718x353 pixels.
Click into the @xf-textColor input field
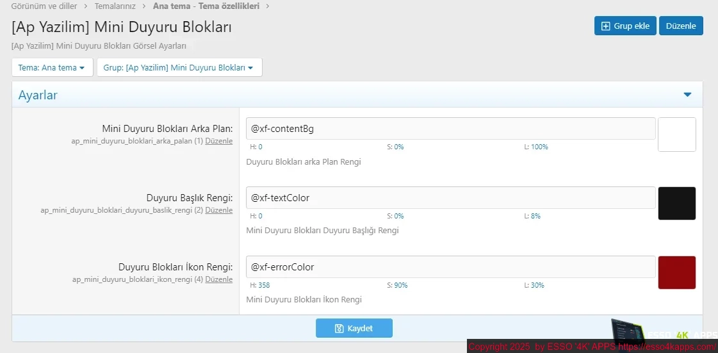450,198
